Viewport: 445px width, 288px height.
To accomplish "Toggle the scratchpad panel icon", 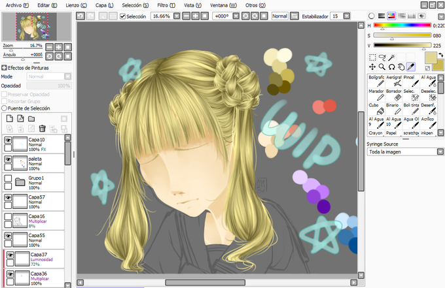I will (x=421, y=16).
